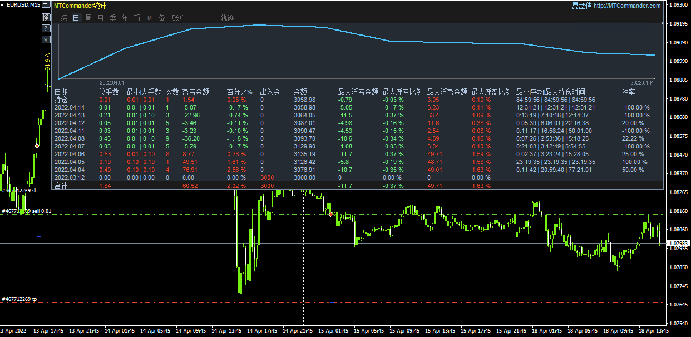Screen dimensions: 691x337
Task: Open the 月 monthly statistics tab
Action: (100, 18)
